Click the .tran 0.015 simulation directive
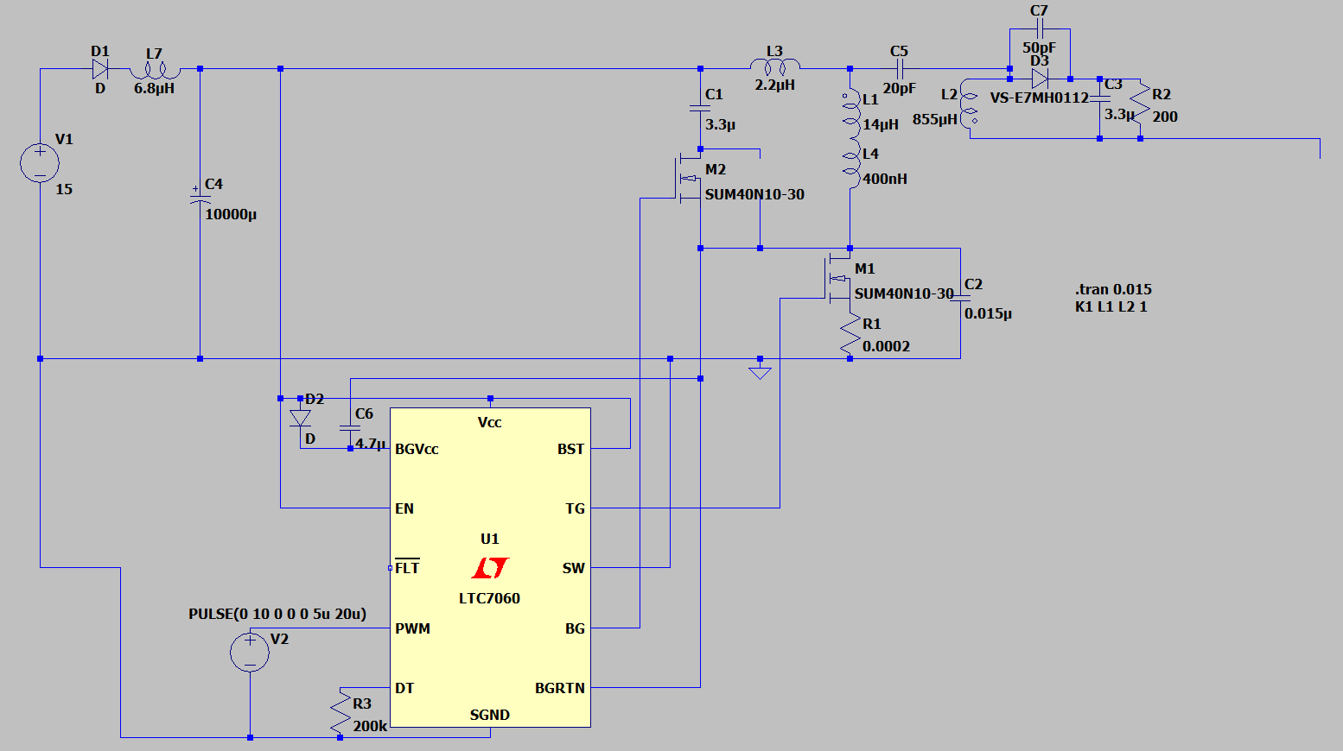The height and width of the screenshot is (751, 1343). tap(1113, 289)
